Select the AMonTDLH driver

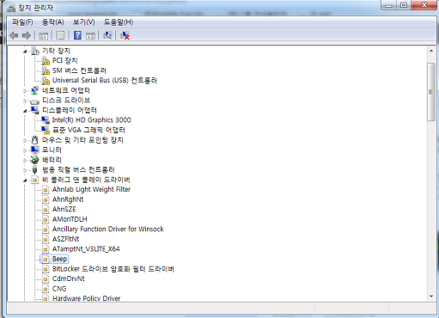click(x=70, y=219)
